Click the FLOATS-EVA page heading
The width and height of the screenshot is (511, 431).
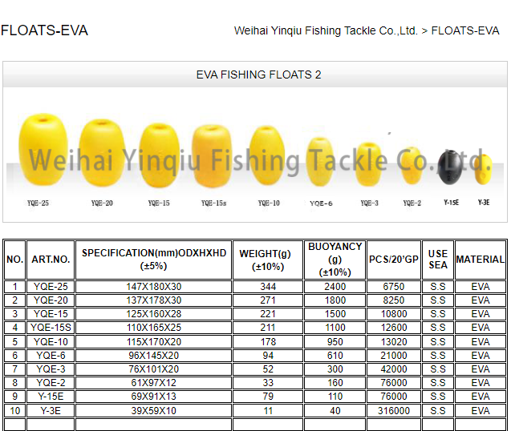[44, 30]
